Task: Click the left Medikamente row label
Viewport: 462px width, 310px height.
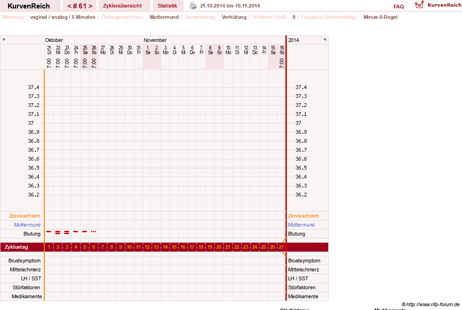Action: click(27, 296)
